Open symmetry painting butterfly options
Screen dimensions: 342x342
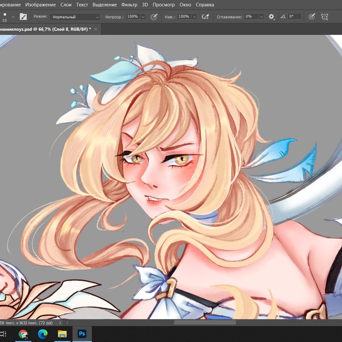click(324, 17)
